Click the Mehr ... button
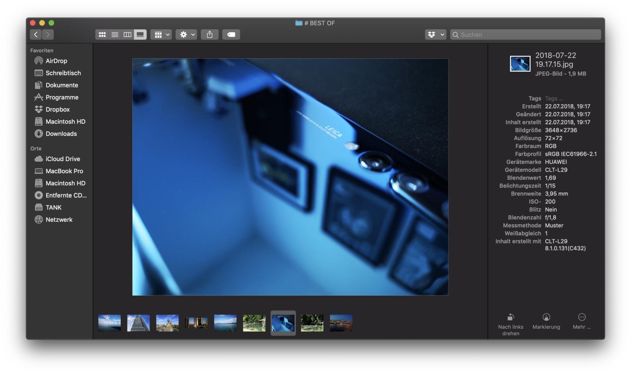Viewport: 631px width, 374px height. 582,320
